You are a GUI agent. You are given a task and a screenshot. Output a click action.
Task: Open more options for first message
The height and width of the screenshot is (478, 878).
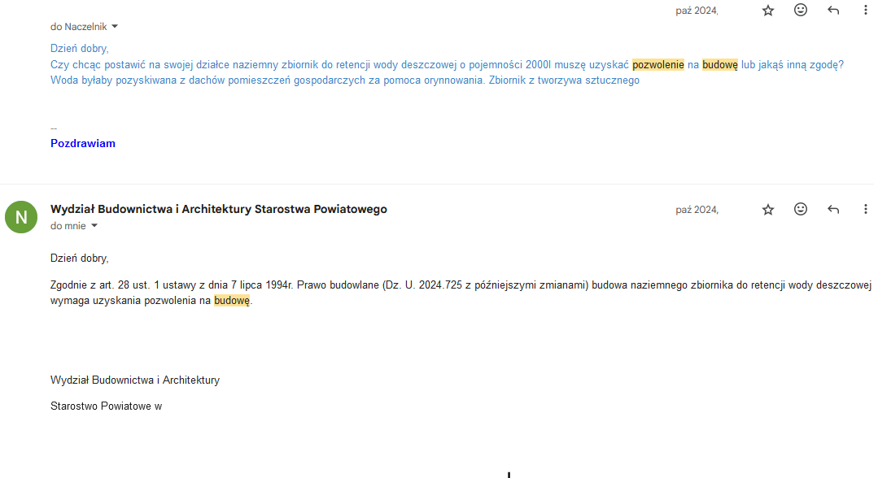click(x=866, y=11)
